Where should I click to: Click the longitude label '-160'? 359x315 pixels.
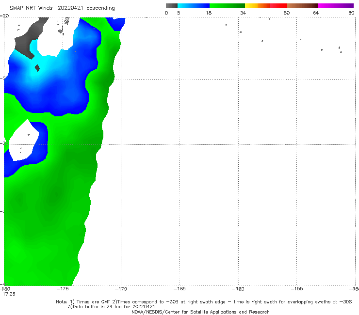tap(238, 289)
